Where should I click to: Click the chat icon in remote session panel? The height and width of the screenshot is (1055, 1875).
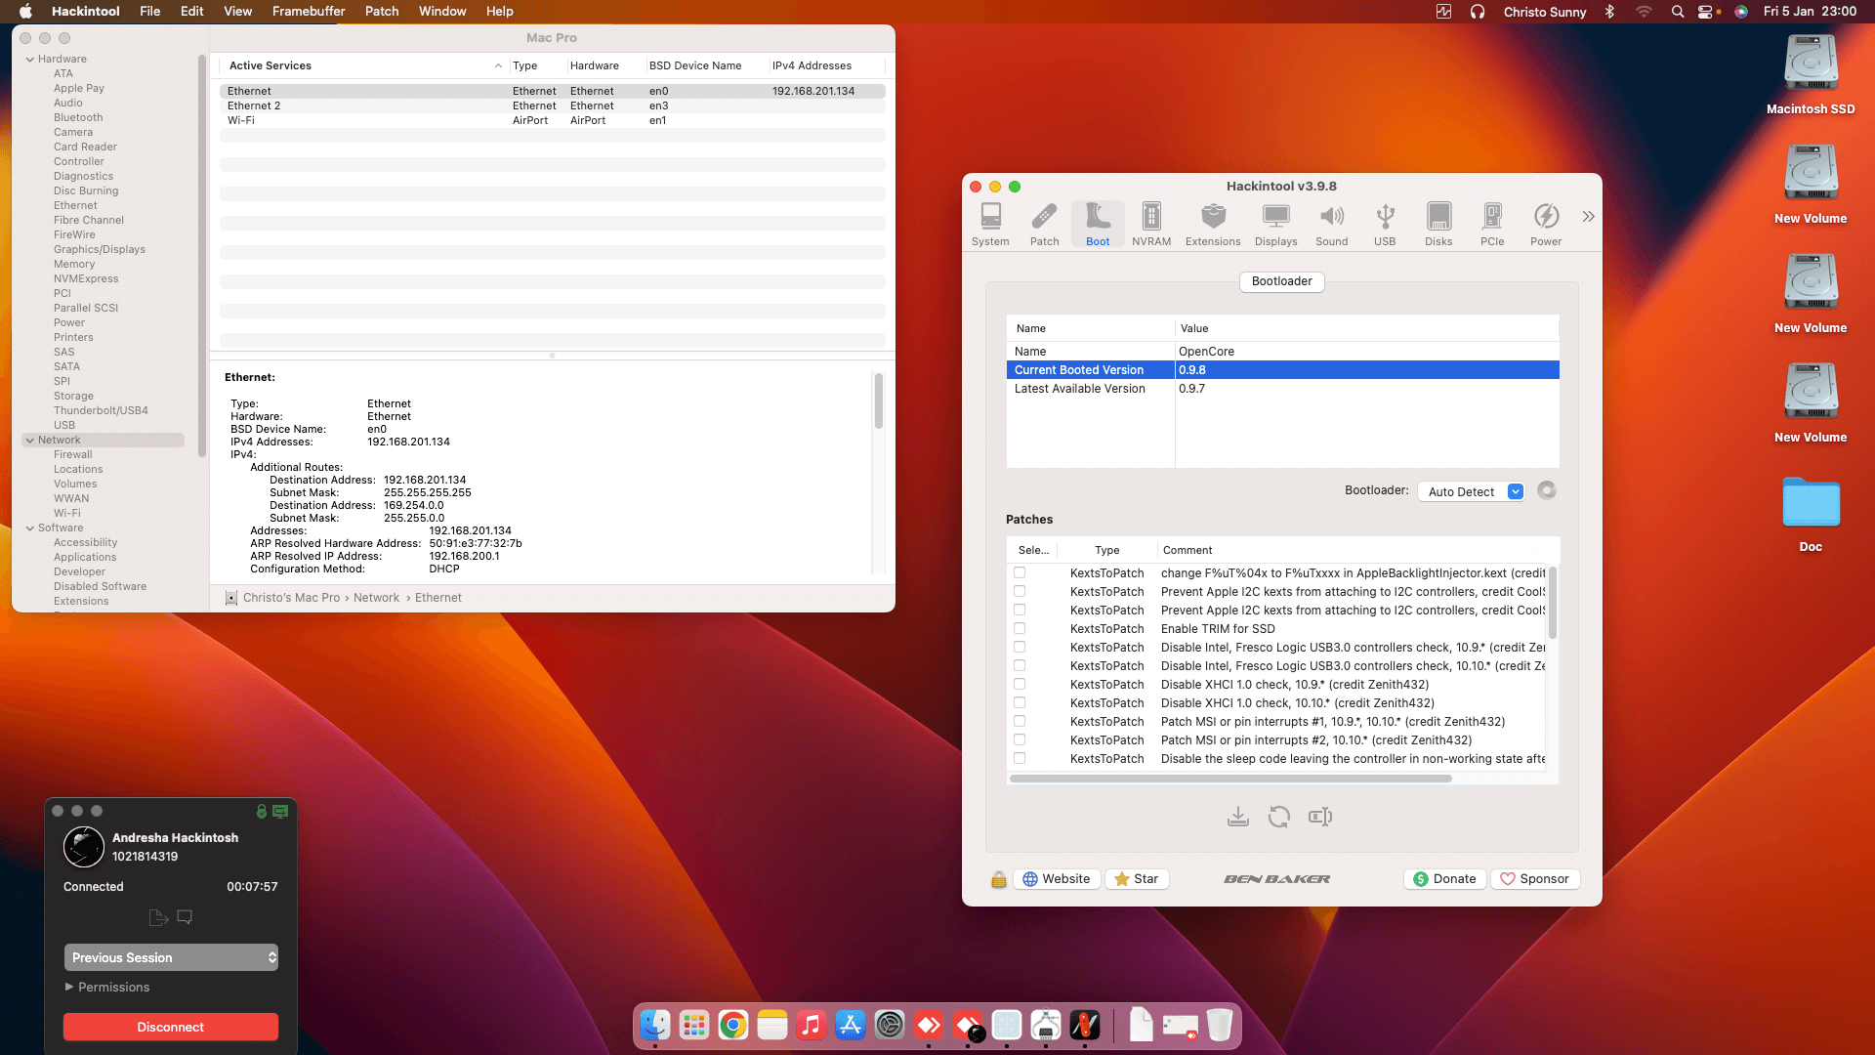click(x=185, y=917)
